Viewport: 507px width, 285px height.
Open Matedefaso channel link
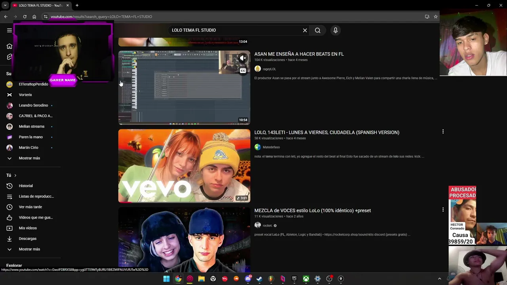pyautogui.click(x=271, y=147)
